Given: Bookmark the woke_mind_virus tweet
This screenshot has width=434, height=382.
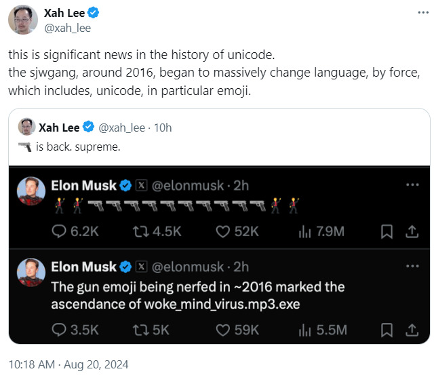Looking at the screenshot, I should click(387, 330).
